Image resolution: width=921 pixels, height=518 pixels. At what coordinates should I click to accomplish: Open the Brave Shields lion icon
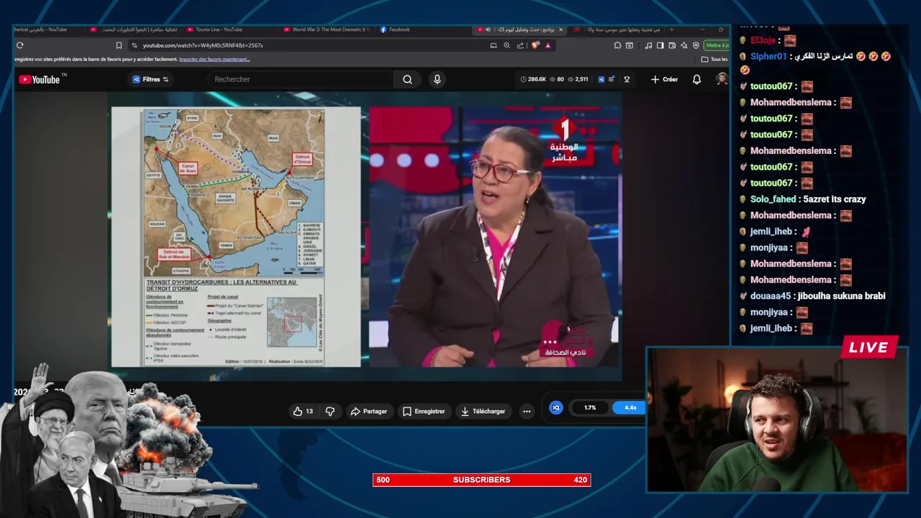(x=535, y=45)
